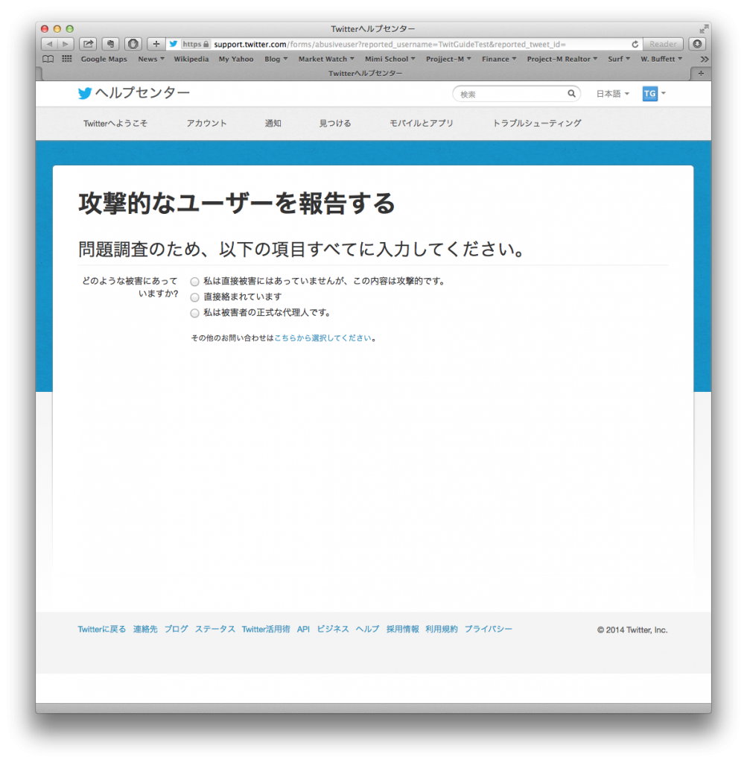Click the 利用規約 footer link
Screen dimensions: 747x763
(x=441, y=629)
